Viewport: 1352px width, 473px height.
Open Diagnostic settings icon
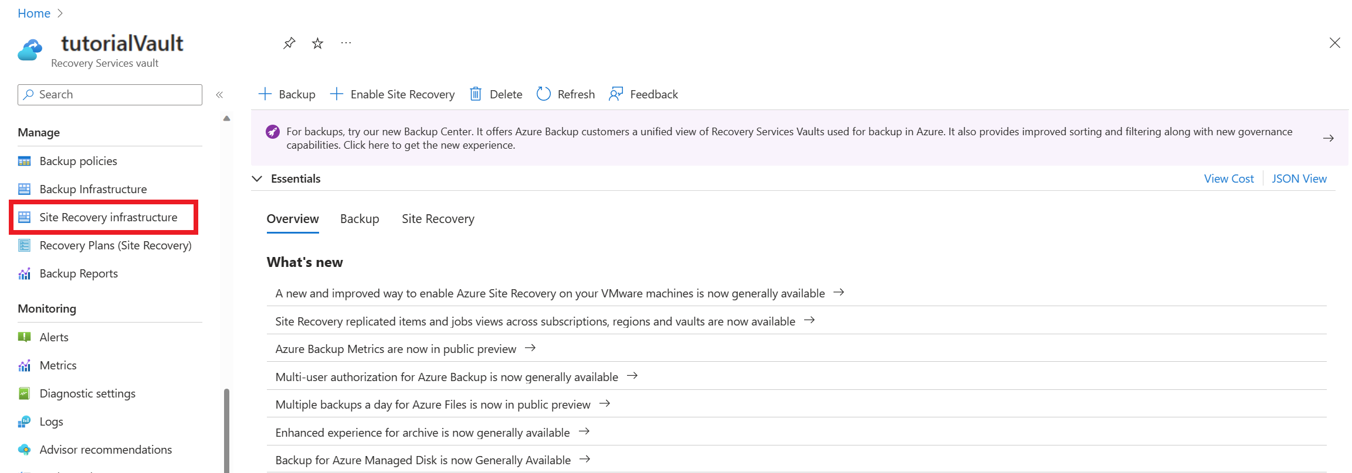[24, 393]
